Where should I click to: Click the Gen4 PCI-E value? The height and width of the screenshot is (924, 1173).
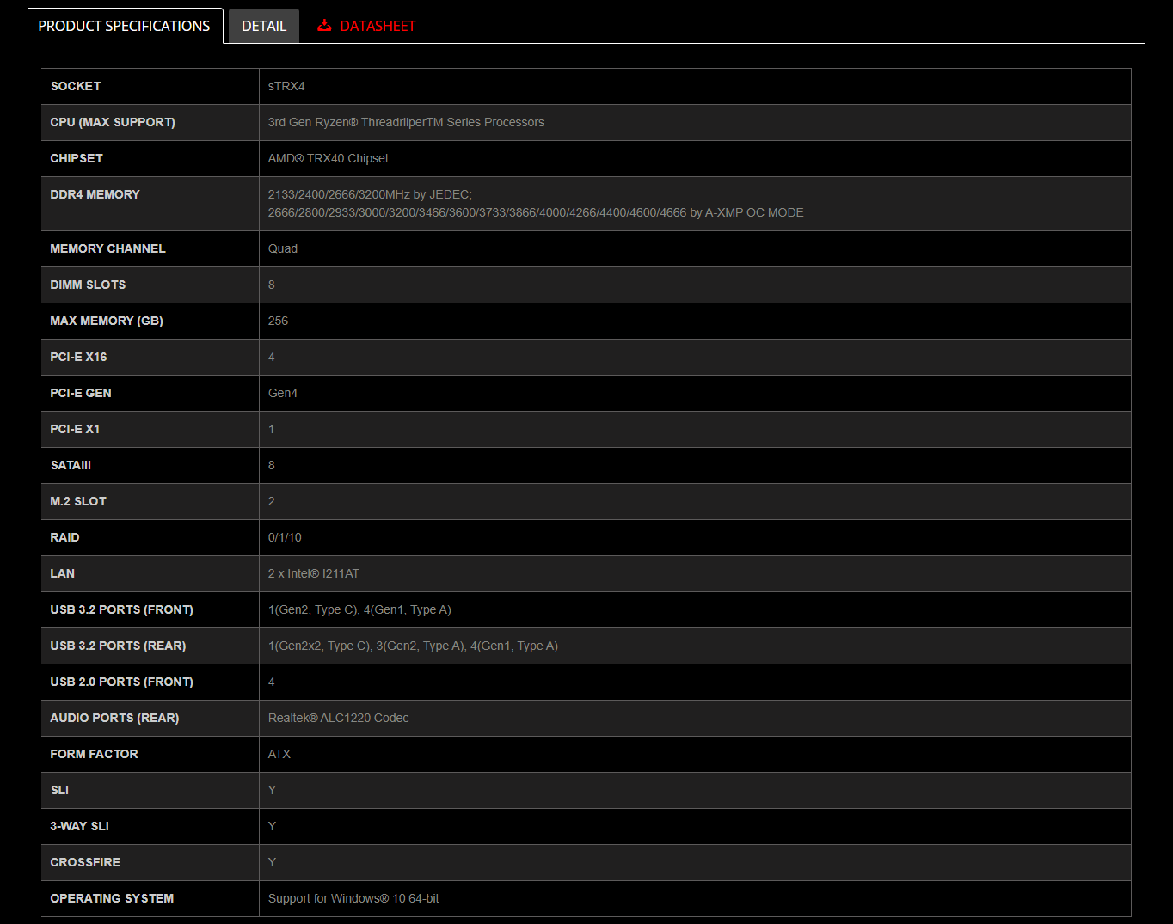click(282, 393)
